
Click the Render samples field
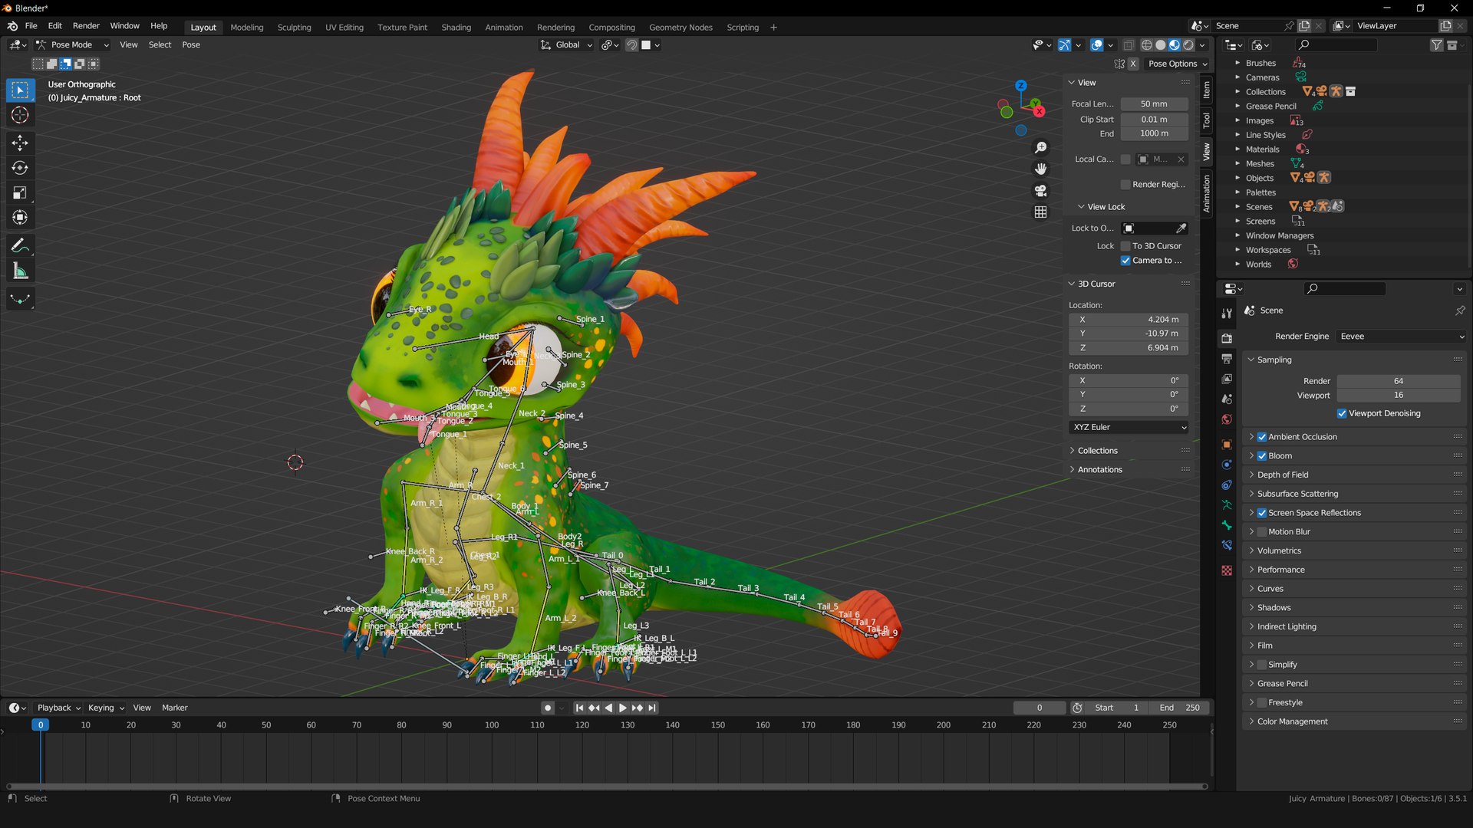[1399, 382]
